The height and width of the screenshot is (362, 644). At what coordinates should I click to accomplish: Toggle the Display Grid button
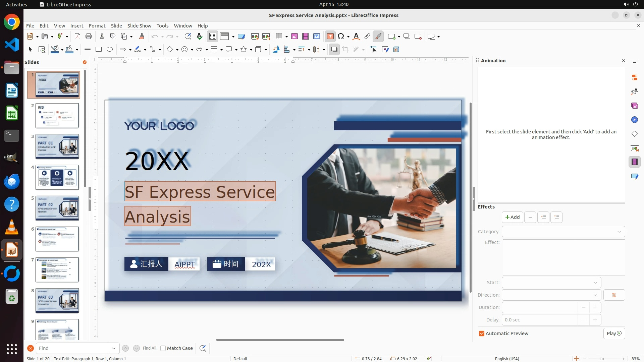pyautogui.click(x=213, y=37)
